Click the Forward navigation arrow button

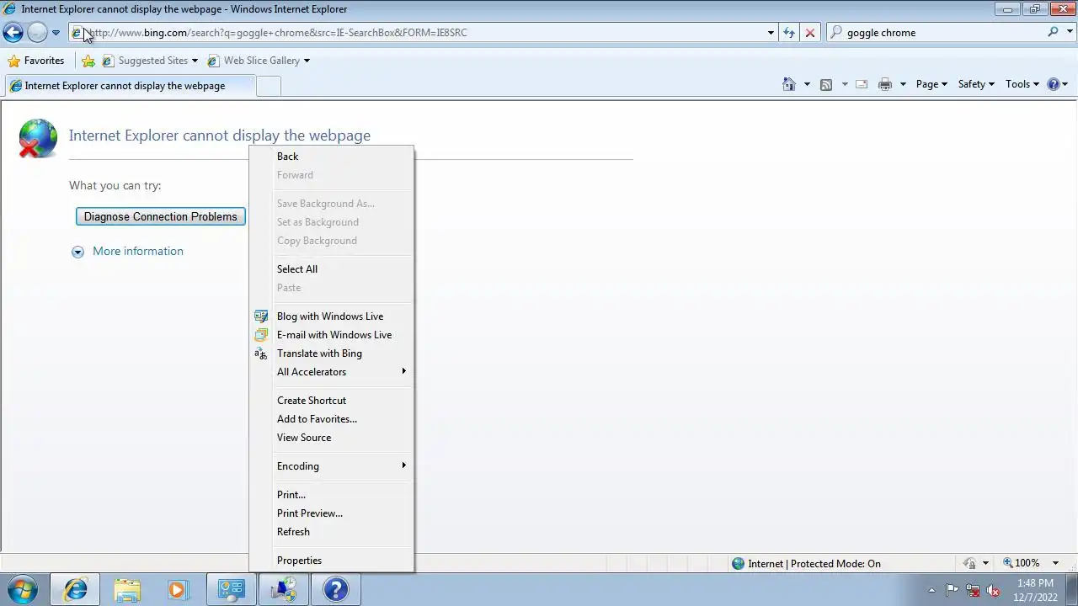tap(37, 33)
